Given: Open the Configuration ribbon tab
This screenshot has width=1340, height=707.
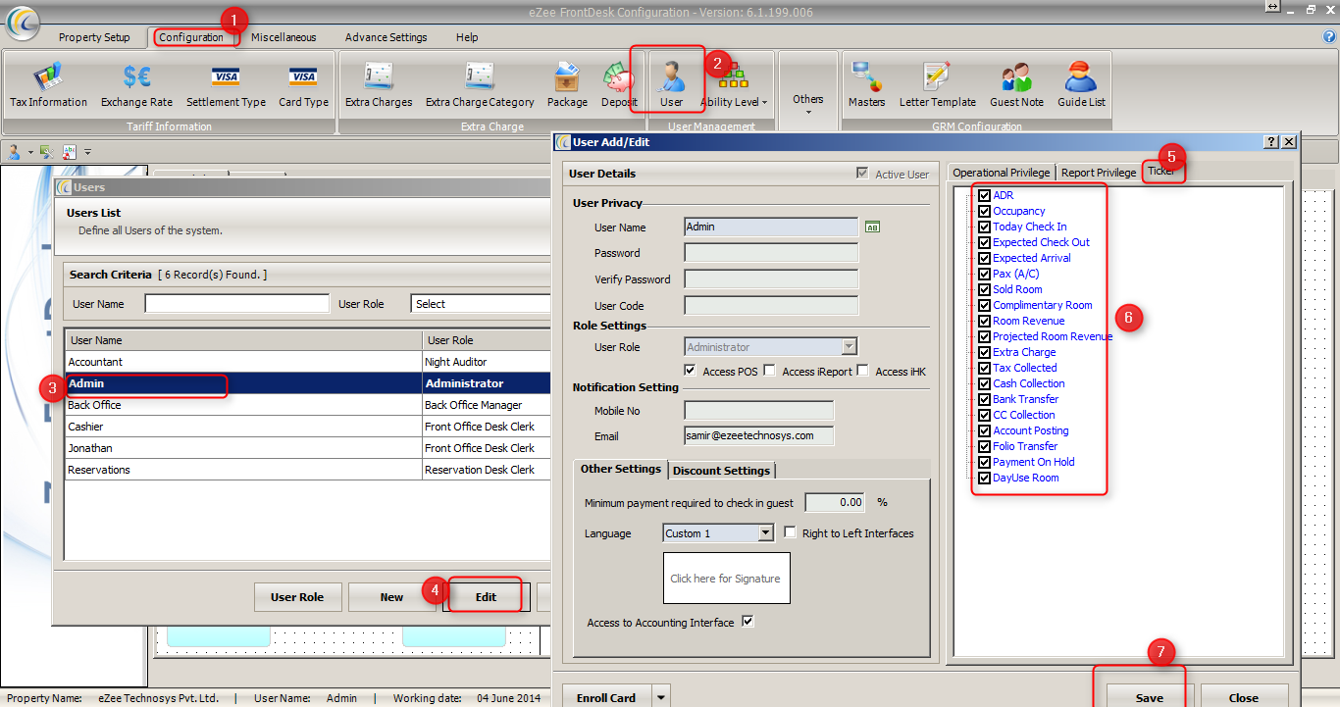Looking at the screenshot, I should [x=191, y=37].
